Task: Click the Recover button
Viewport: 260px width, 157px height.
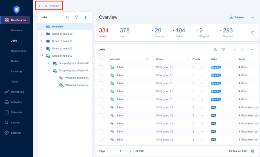Action: [237, 17]
